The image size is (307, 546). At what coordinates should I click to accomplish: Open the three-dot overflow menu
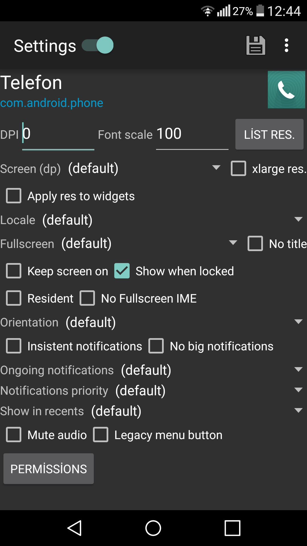[287, 45]
